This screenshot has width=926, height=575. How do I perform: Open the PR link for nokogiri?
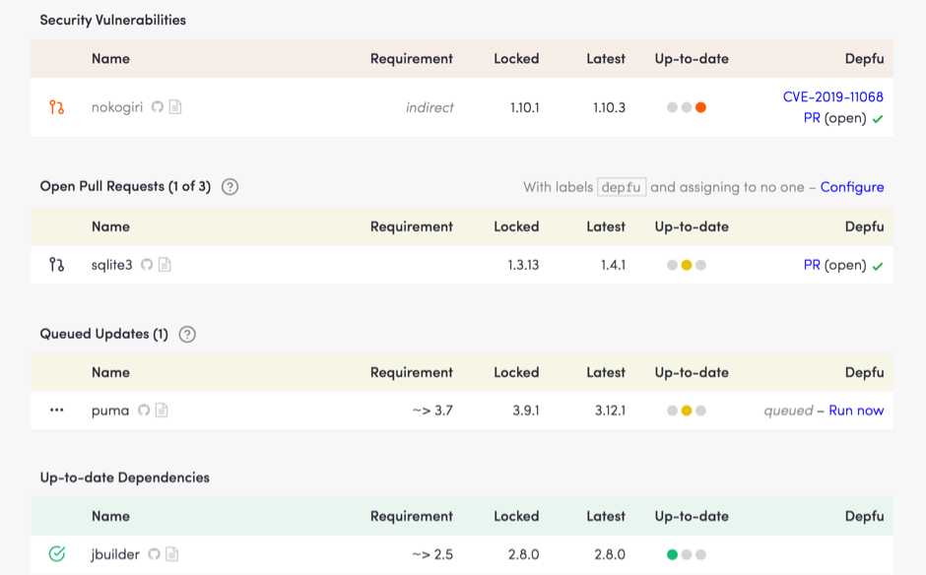pos(812,118)
